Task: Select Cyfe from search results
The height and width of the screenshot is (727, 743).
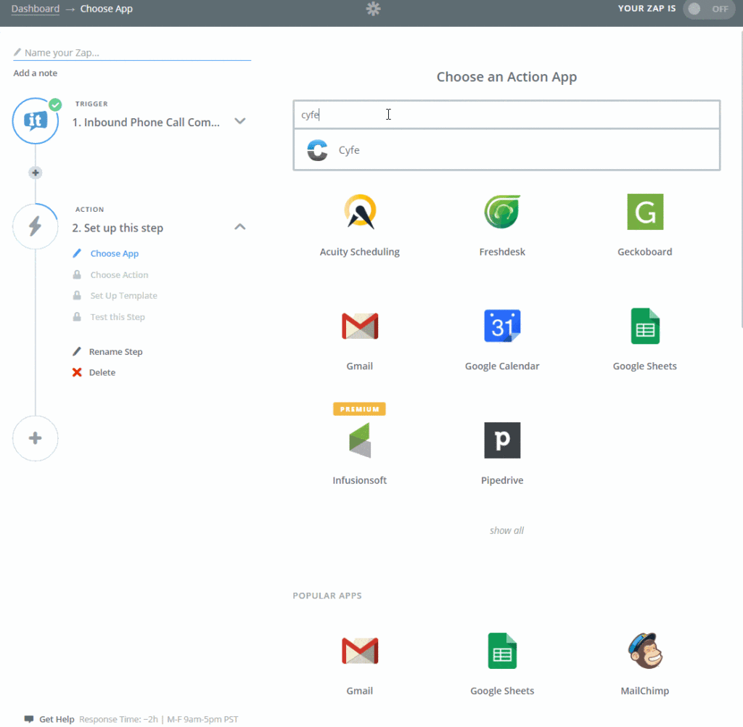Action: [506, 149]
